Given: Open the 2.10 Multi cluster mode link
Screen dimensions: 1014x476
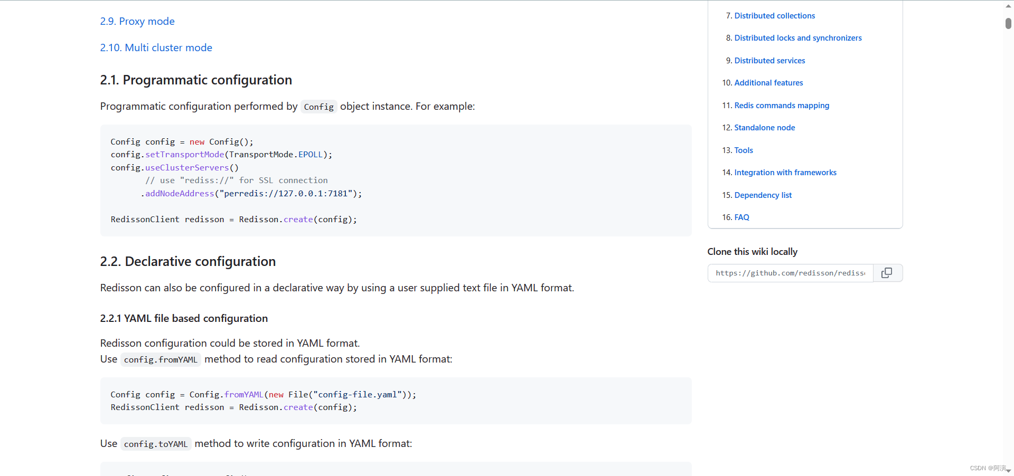Looking at the screenshot, I should pos(156,47).
